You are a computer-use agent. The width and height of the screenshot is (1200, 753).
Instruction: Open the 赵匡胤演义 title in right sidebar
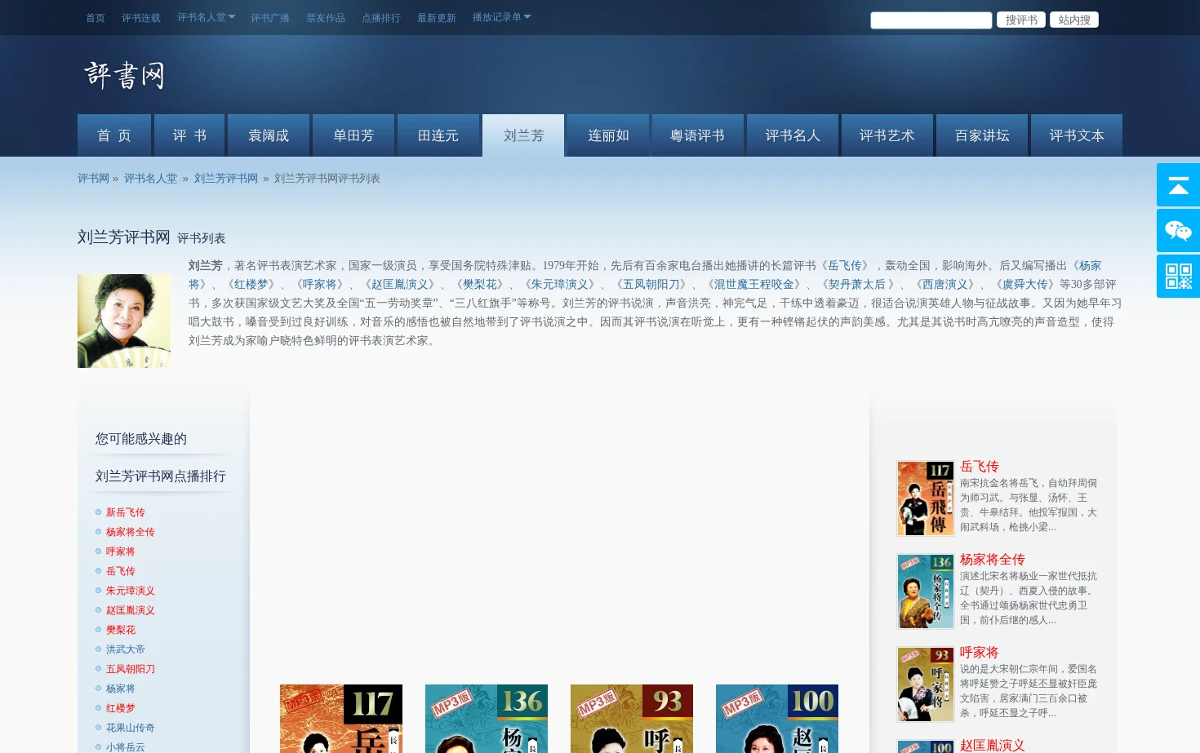(x=993, y=746)
